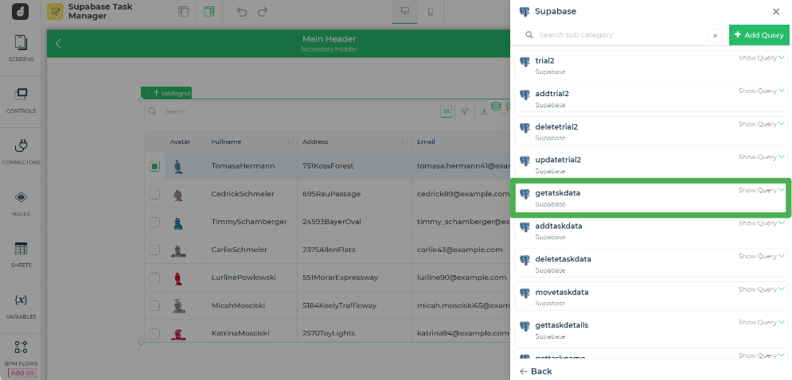Expand Show Query for movetaskdata
The height and width of the screenshot is (380, 792).
[761, 289]
